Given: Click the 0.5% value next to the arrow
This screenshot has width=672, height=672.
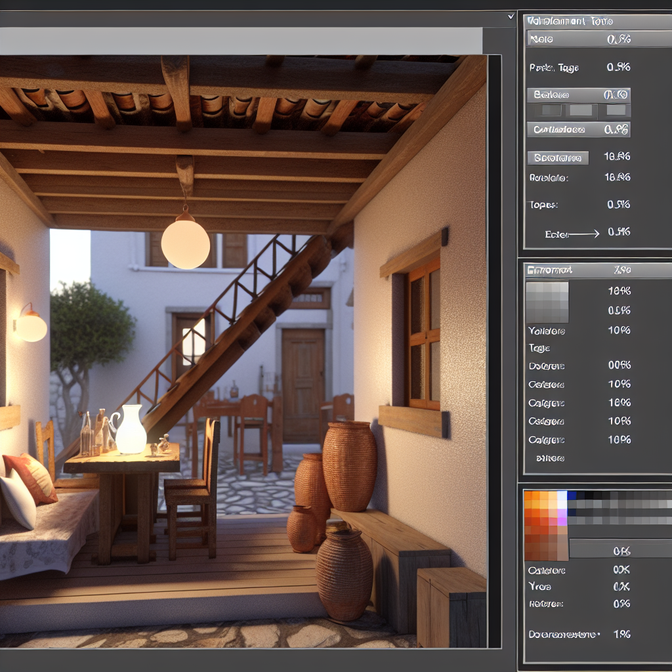Looking at the screenshot, I should click(x=619, y=232).
